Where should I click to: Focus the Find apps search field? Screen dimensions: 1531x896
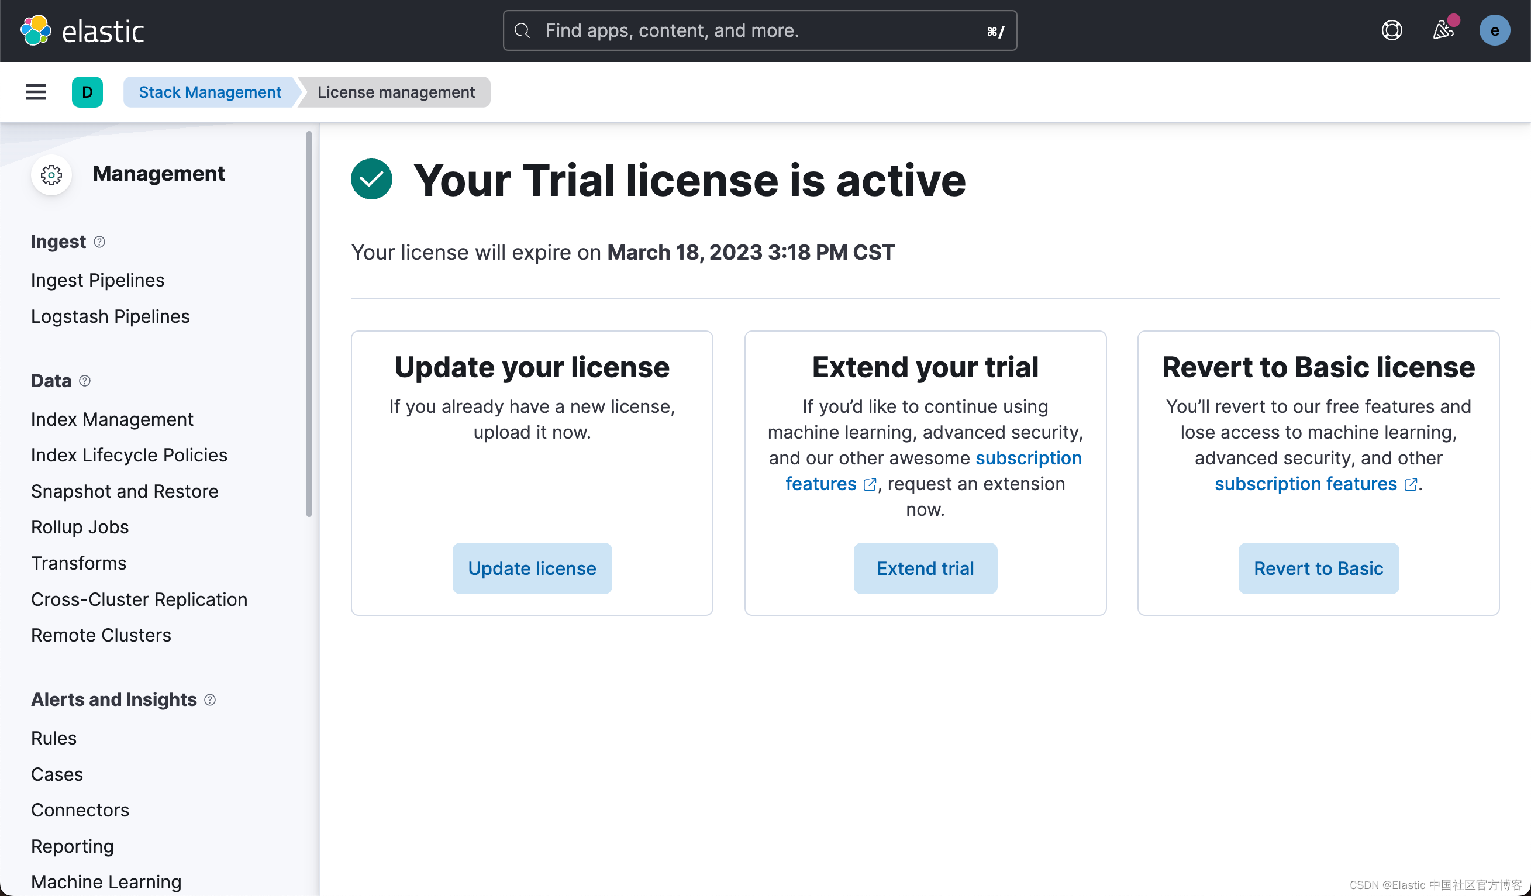coord(760,30)
